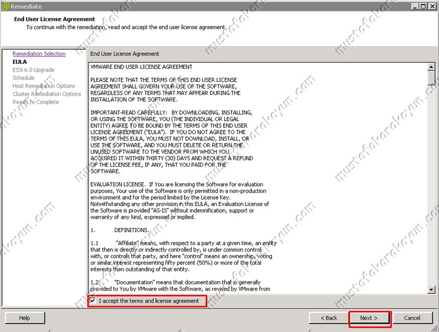Select Host Remediation Options step
Image resolution: width=439 pixels, height=332 pixels.
point(44,86)
